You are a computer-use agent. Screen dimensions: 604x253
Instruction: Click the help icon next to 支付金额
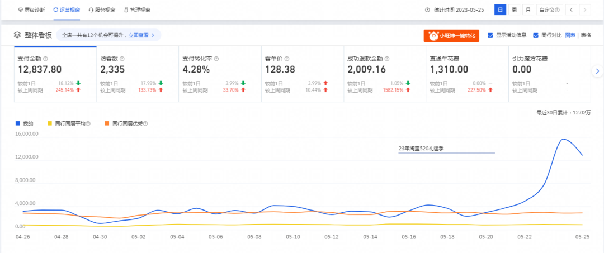point(46,59)
